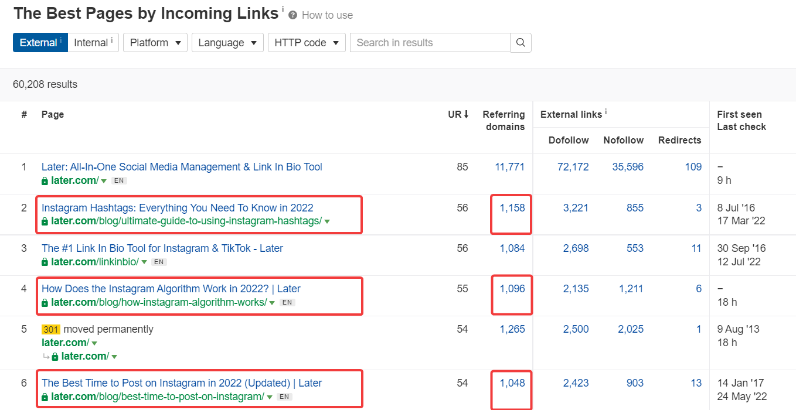Open nofollow links count 35,596
This screenshot has width=796, height=410.
click(628, 167)
